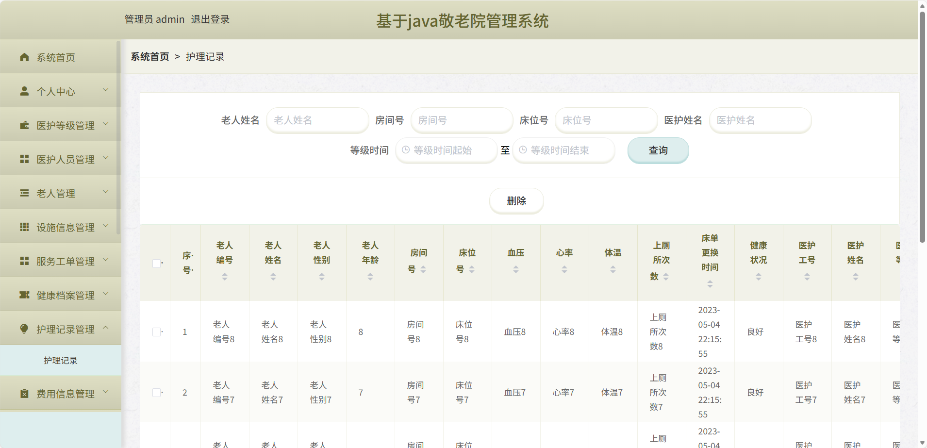
Task: Sort table by 上厕所次数 column arrows
Action: 666,277
